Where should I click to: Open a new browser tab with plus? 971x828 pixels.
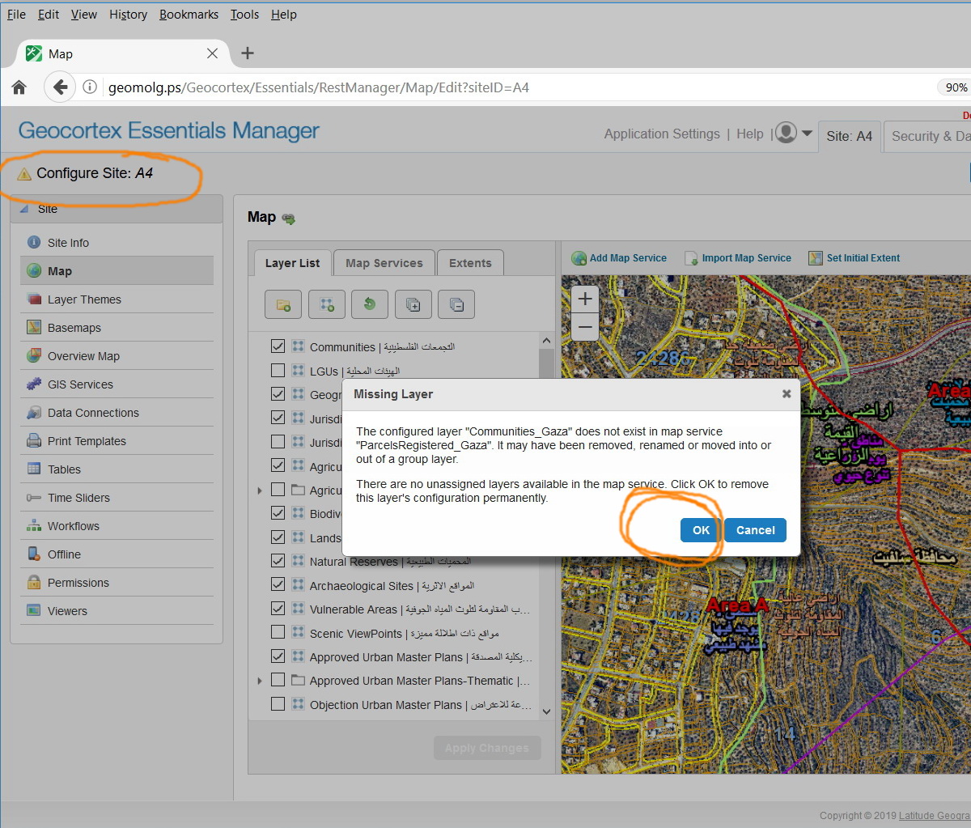(x=248, y=53)
